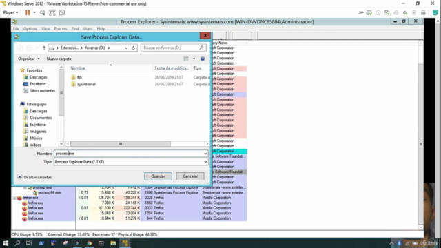
Task: Open help icon in save dialog
Action: (x=203, y=59)
